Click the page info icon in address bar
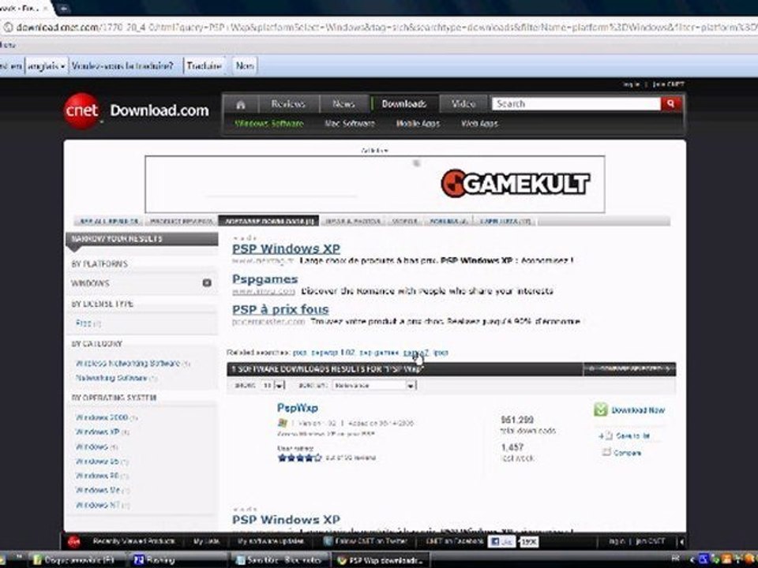Screen dimensions: 758x568 [7, 27]
